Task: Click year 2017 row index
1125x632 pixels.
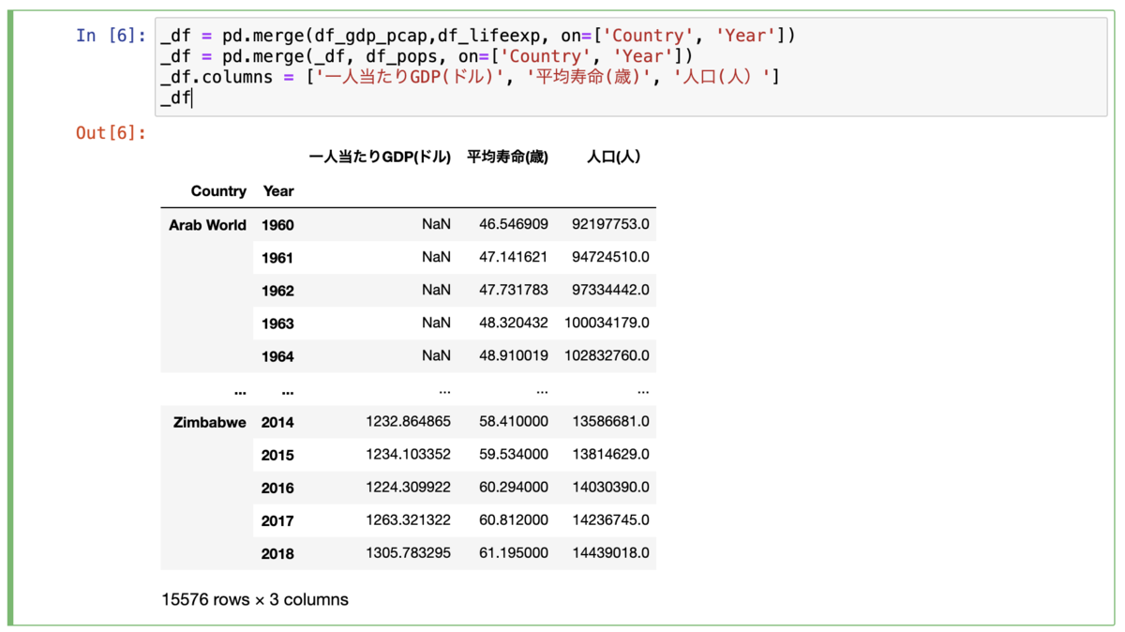Action: (277, 520)
